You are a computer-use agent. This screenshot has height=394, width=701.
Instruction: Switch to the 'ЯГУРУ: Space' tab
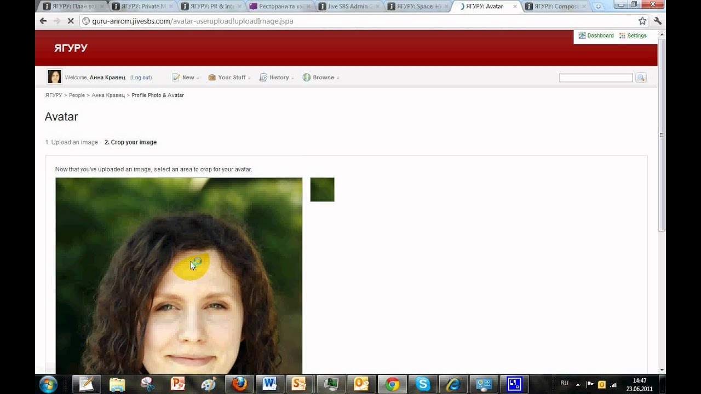pyautogui.click(x=417, y=7)
